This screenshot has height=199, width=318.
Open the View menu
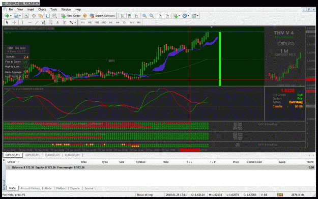point(20,10)
